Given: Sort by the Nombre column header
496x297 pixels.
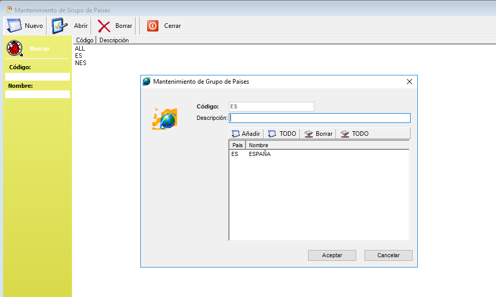Looking at the screenshot, I should click(259, 145).
